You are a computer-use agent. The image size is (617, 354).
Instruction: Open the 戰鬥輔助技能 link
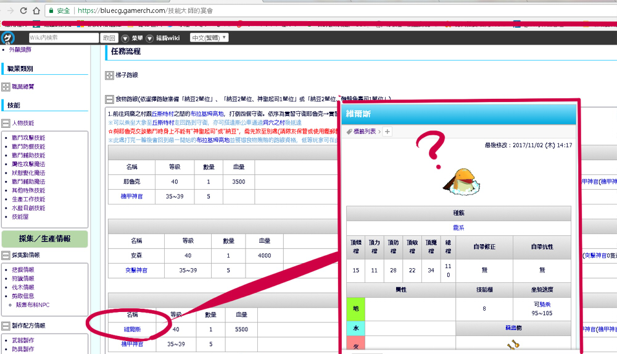[28, 155]
